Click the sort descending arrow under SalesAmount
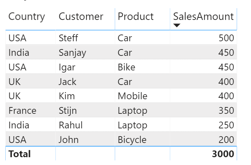Screen dimensions: 251x165 [176, 25]
